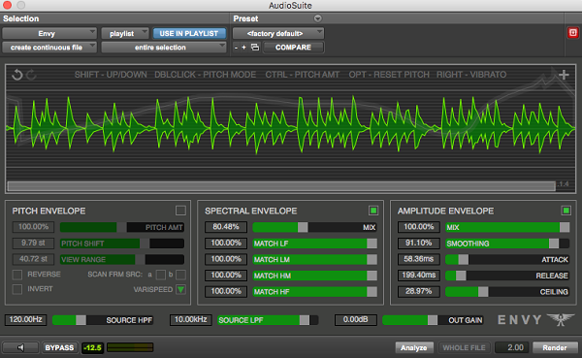Click the Analyze button
582x358 pixels.
pos(414,347)
